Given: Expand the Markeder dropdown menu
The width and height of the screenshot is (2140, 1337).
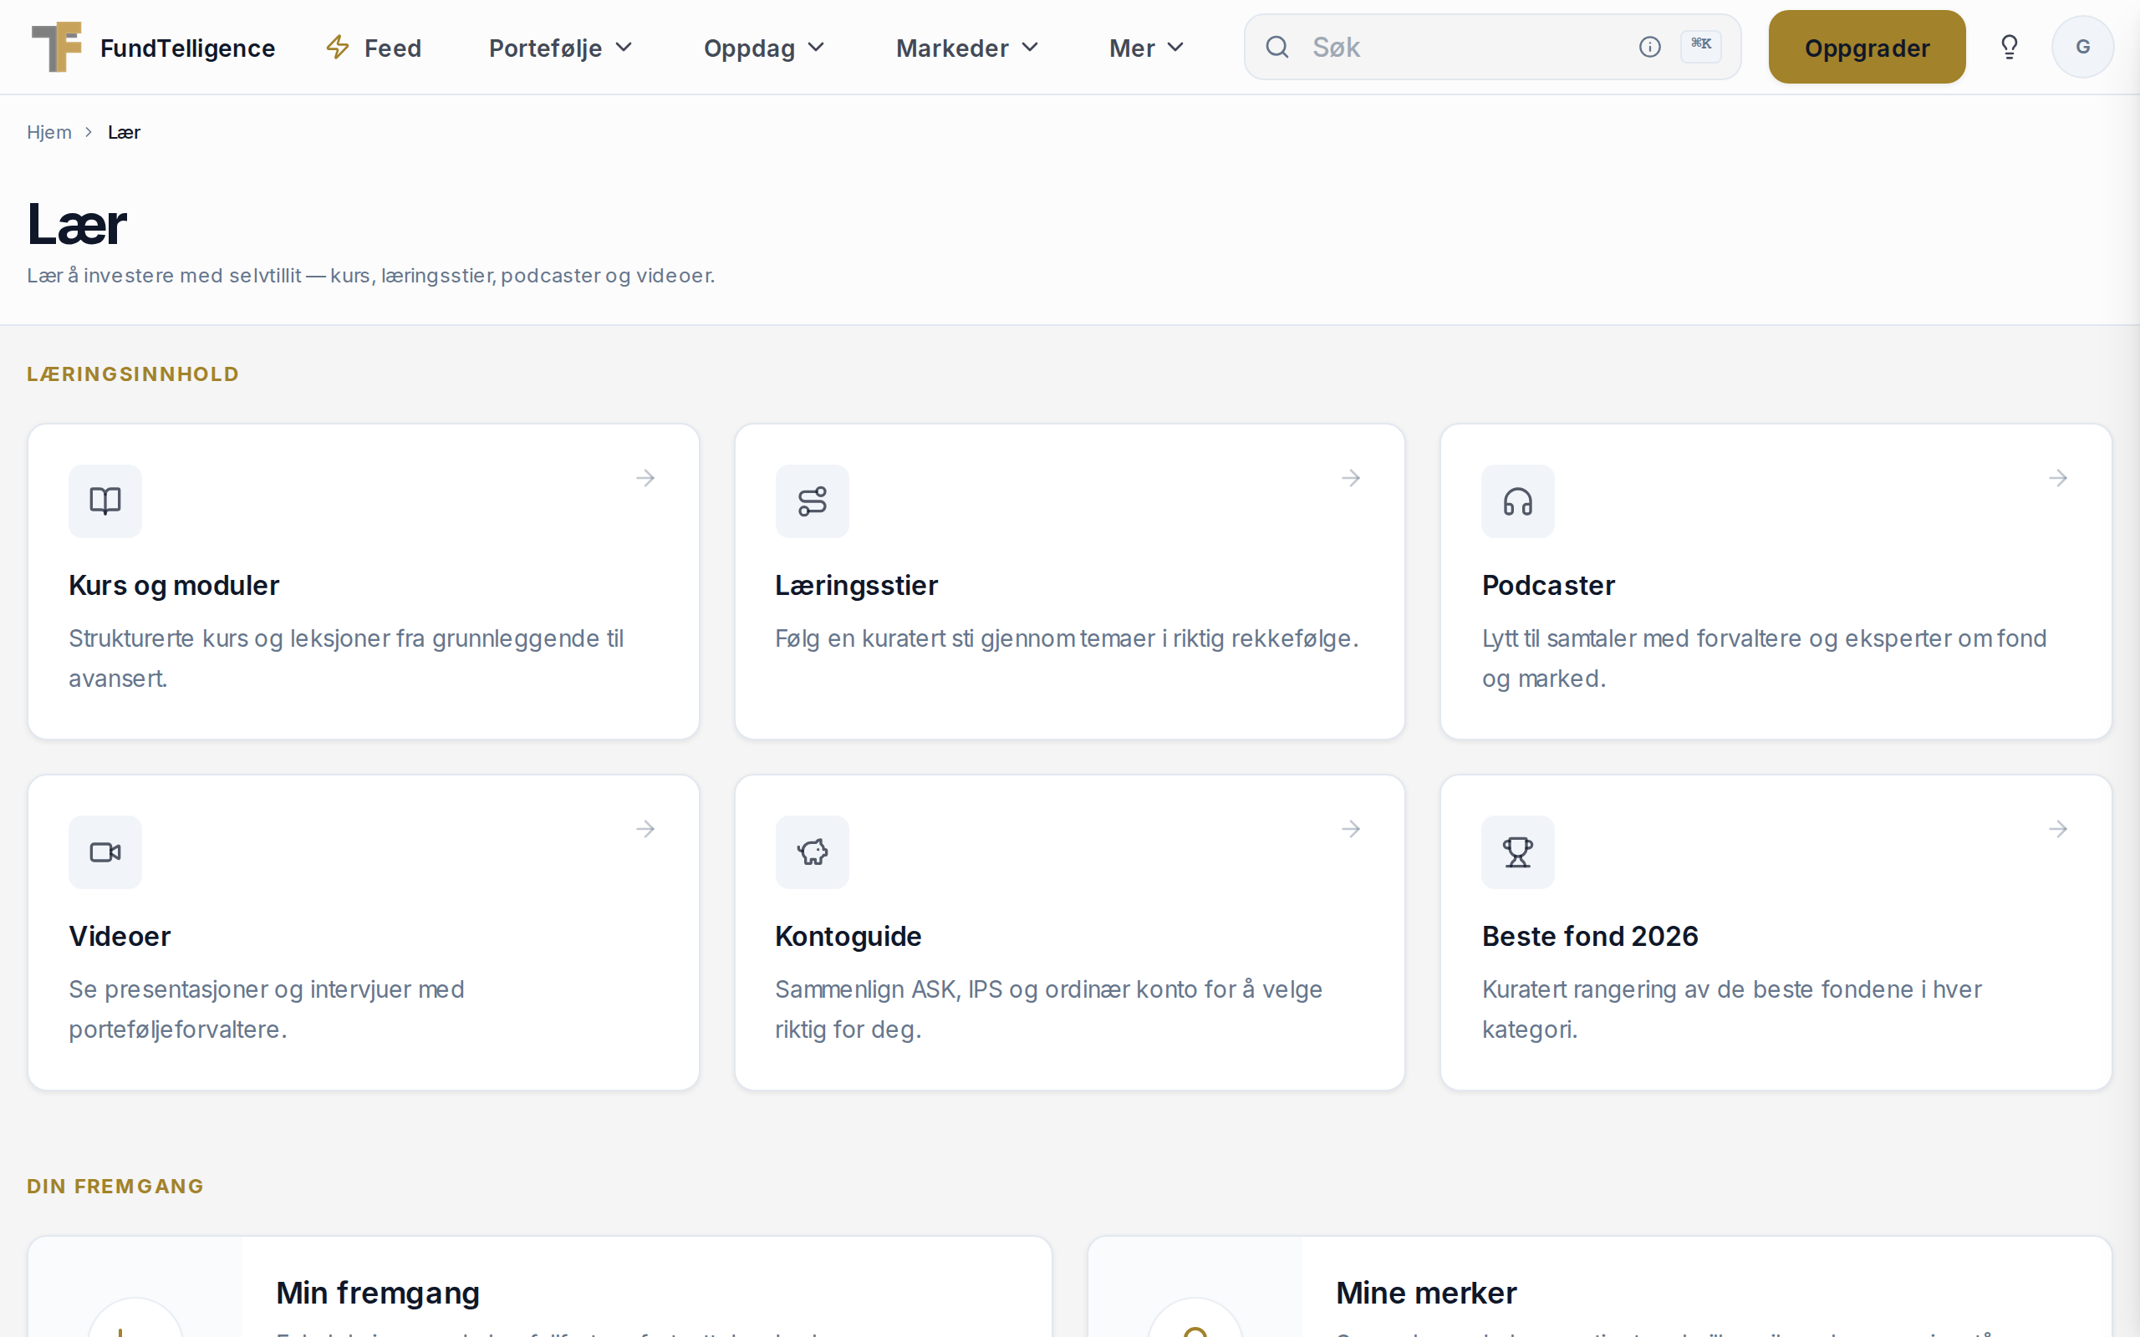Looking at the screenshot, I should tap(966, 48).
